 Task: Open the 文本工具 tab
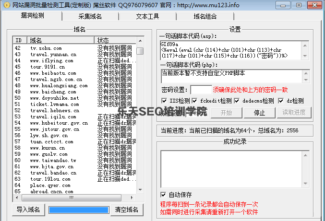pos(147,16)
